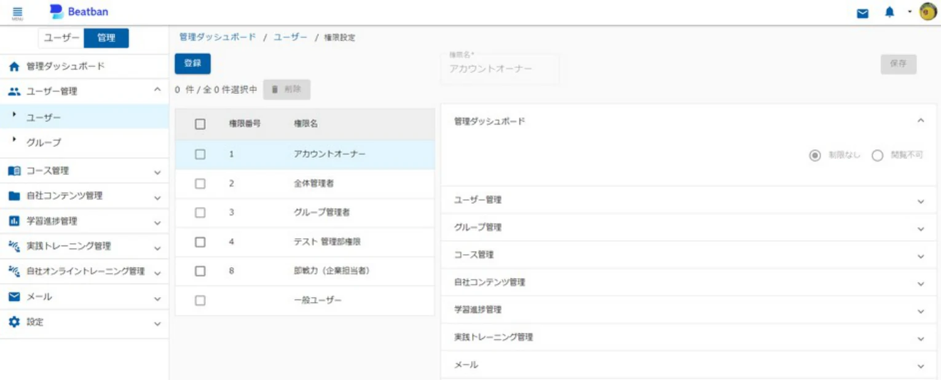Click the envelope icon for メール sidebar item
941x380 pixels.
15,297
